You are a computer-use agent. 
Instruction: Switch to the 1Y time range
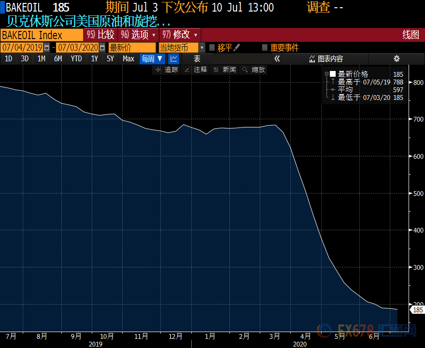pyautogui.click(x=94, y=58)
